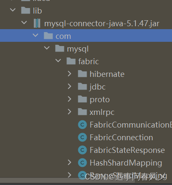This screenshot has width=172, height=185.
Task: Open the FabricStateResponse class name
Action: click(127, 150)
